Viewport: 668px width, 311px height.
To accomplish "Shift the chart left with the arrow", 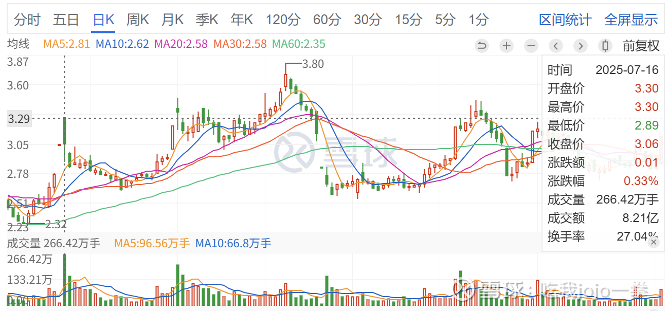I will click(x=556, y=46).
